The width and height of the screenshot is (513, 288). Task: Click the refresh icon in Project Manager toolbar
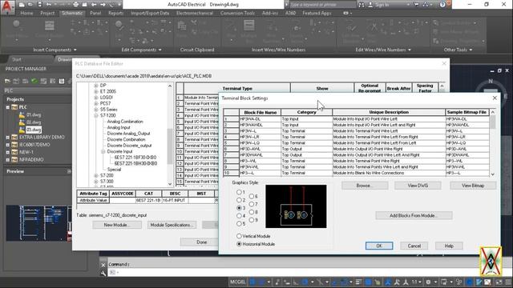click(x=34, y=81)
